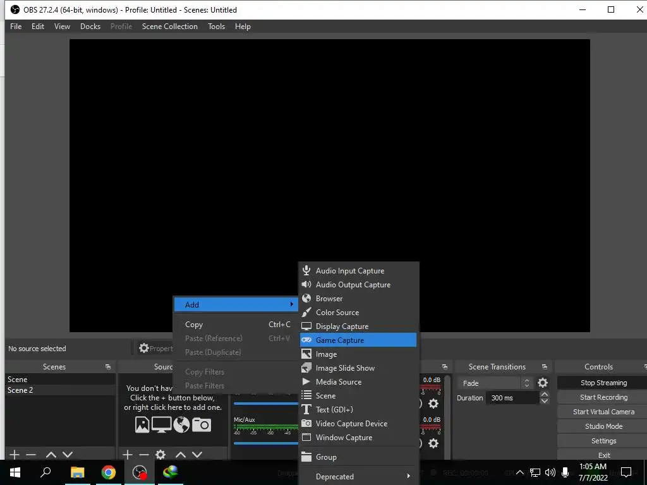Select Scene 2 in the Scenes list
The width and height of the screenshot is (647, 485).
click(x=60, y=390)
